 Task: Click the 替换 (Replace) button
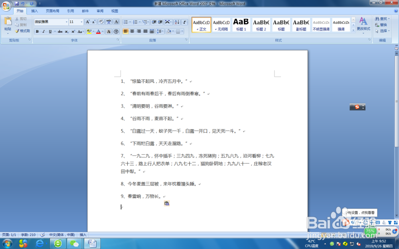[380, 24]
